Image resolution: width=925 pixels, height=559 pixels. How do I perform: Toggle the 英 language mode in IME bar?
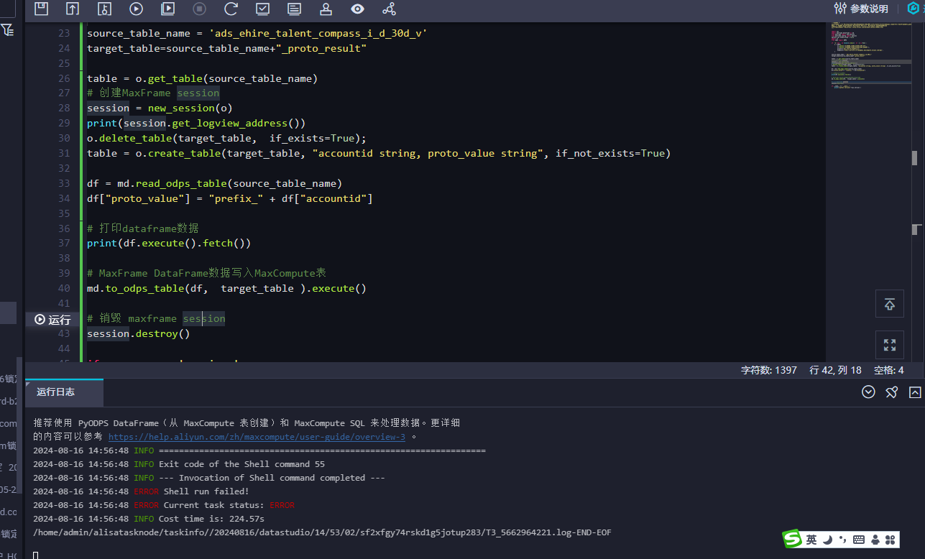(x=811, y=539)
